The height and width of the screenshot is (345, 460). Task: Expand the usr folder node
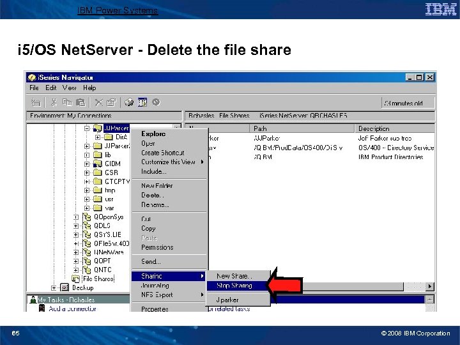pos(86,199)
